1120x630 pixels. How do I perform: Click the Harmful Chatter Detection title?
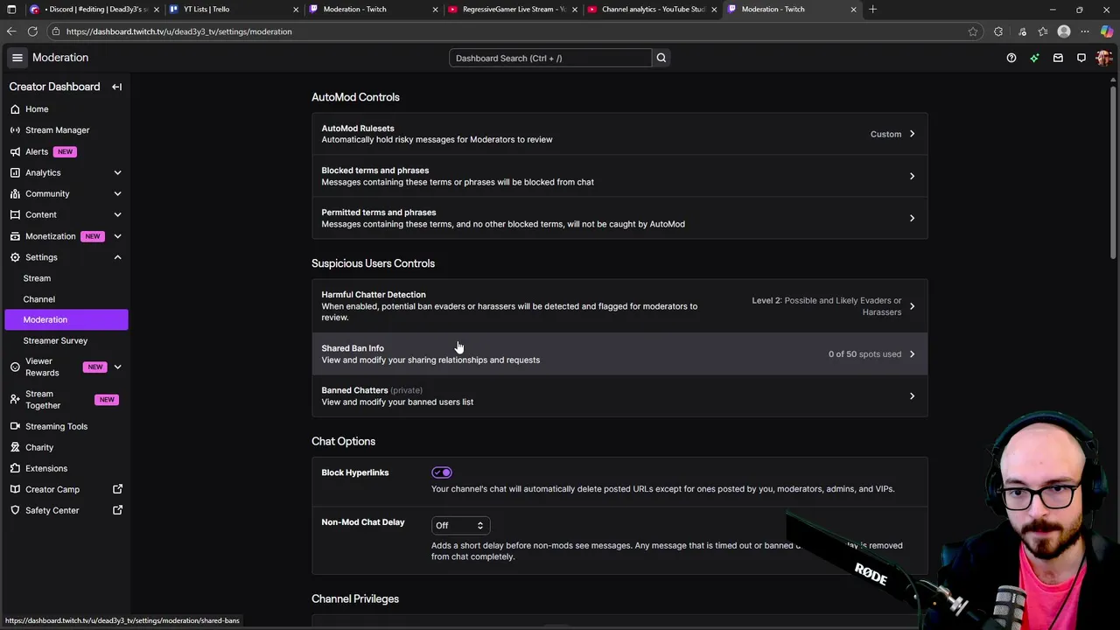click(x=374, y=295)
